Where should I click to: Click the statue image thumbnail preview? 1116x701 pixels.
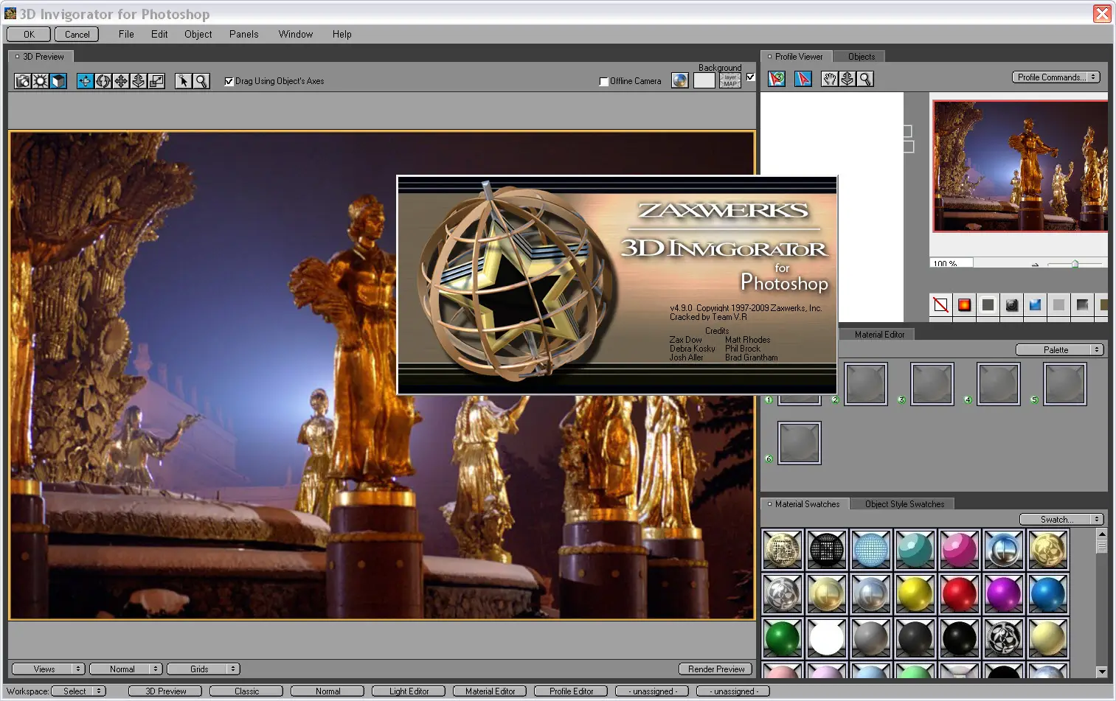coord(1021,167)
